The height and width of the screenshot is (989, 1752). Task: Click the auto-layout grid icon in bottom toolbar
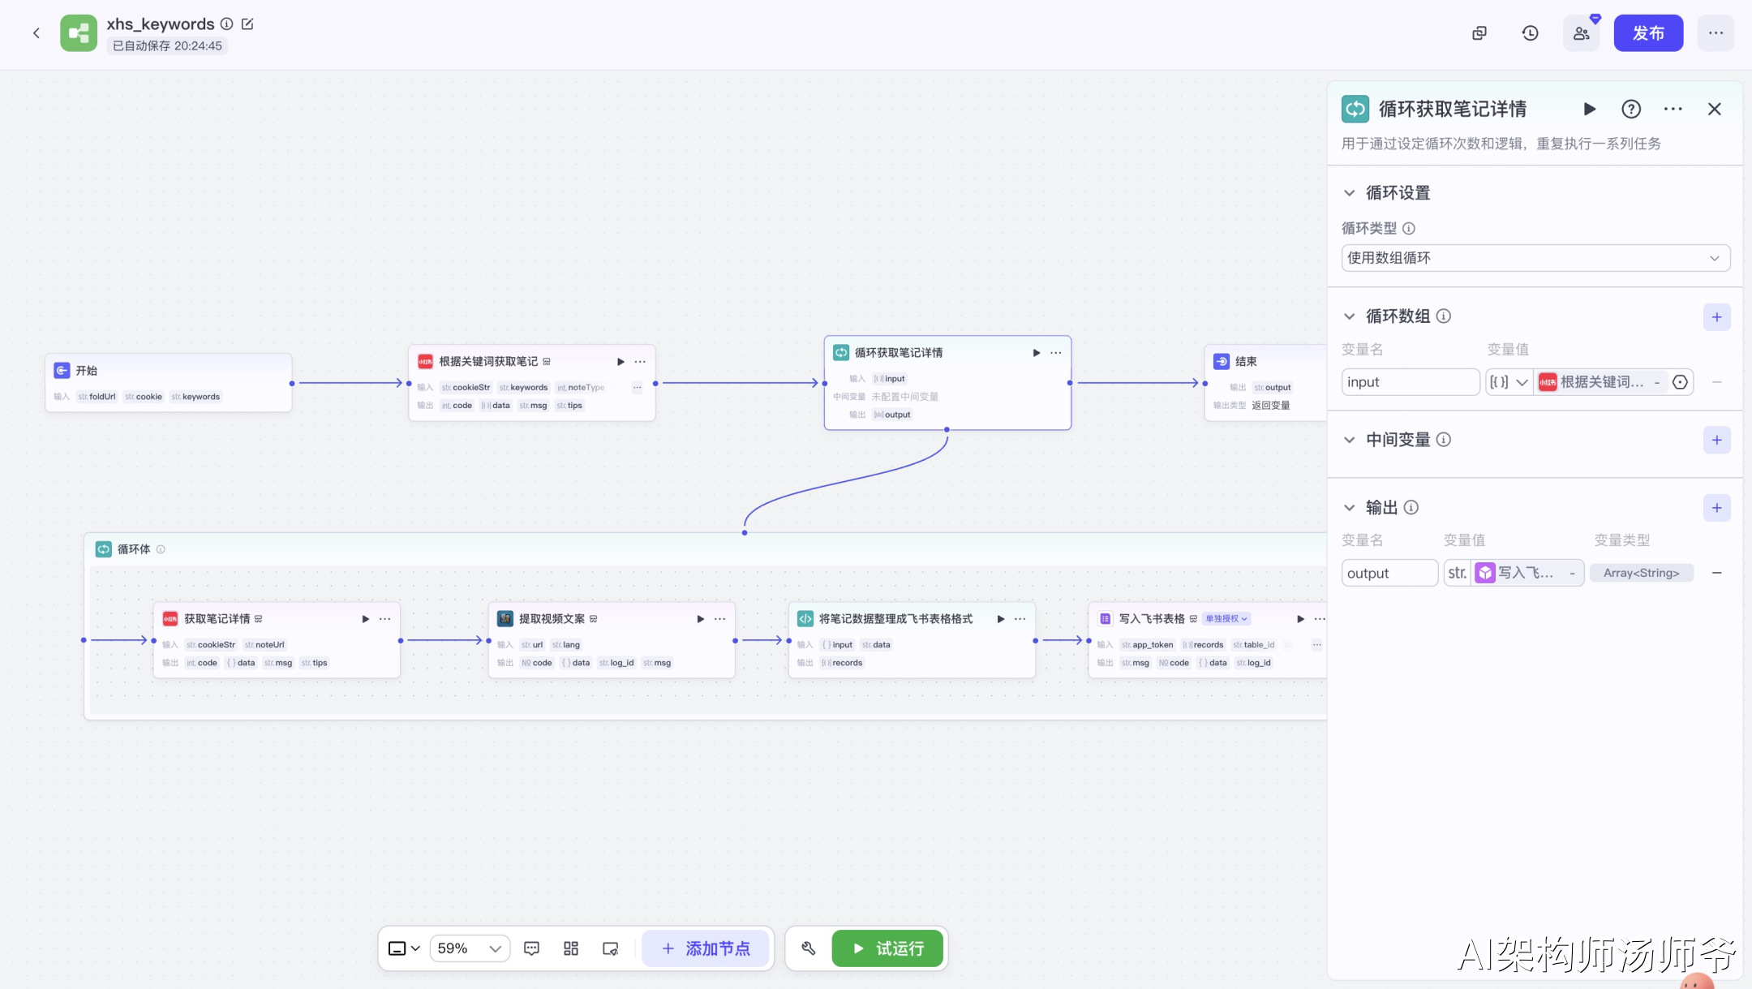tap(571, 948)
